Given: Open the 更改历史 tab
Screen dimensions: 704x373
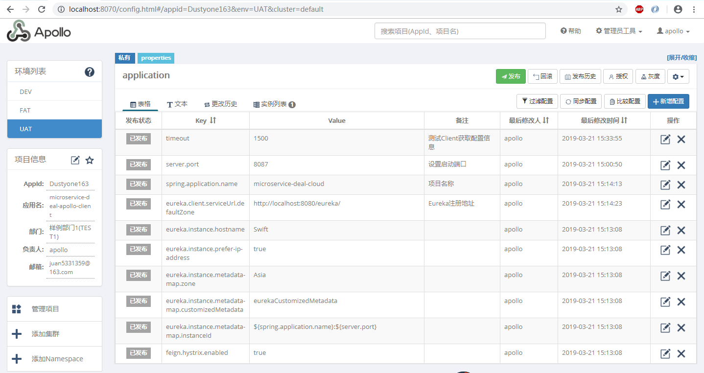Looking at the screenshot, I should (220, 104).
